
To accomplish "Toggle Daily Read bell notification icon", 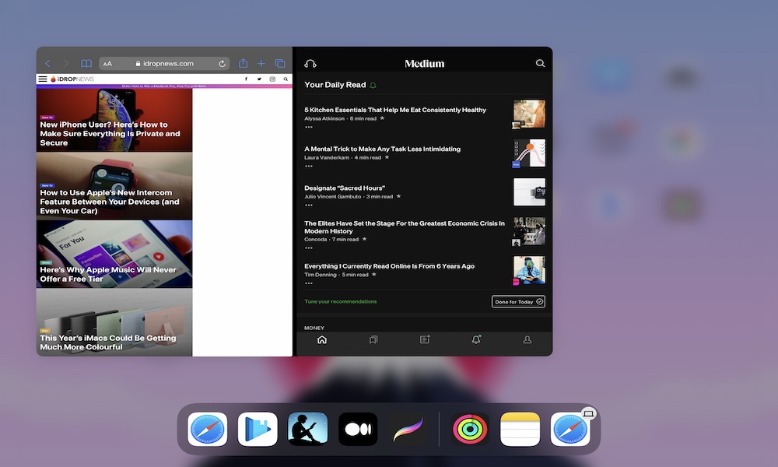I will [x=373, y=85].
